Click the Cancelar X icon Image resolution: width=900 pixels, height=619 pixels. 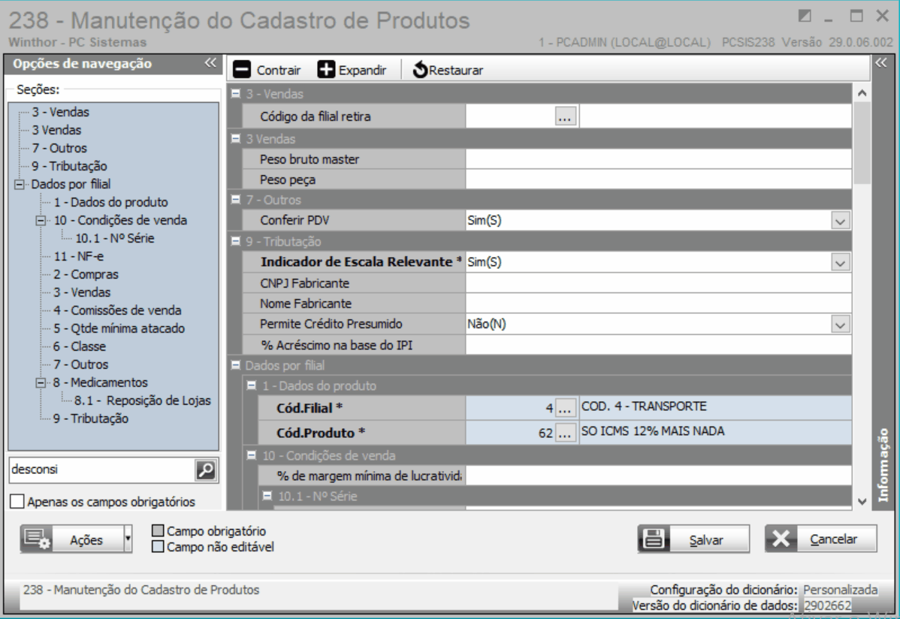click(781, 539)
